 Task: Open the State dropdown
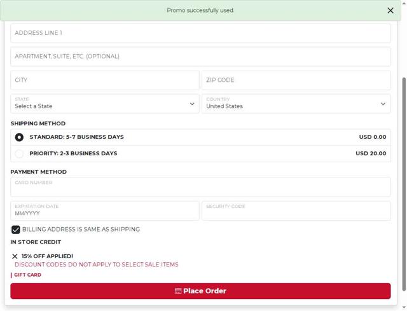point(105,104)
